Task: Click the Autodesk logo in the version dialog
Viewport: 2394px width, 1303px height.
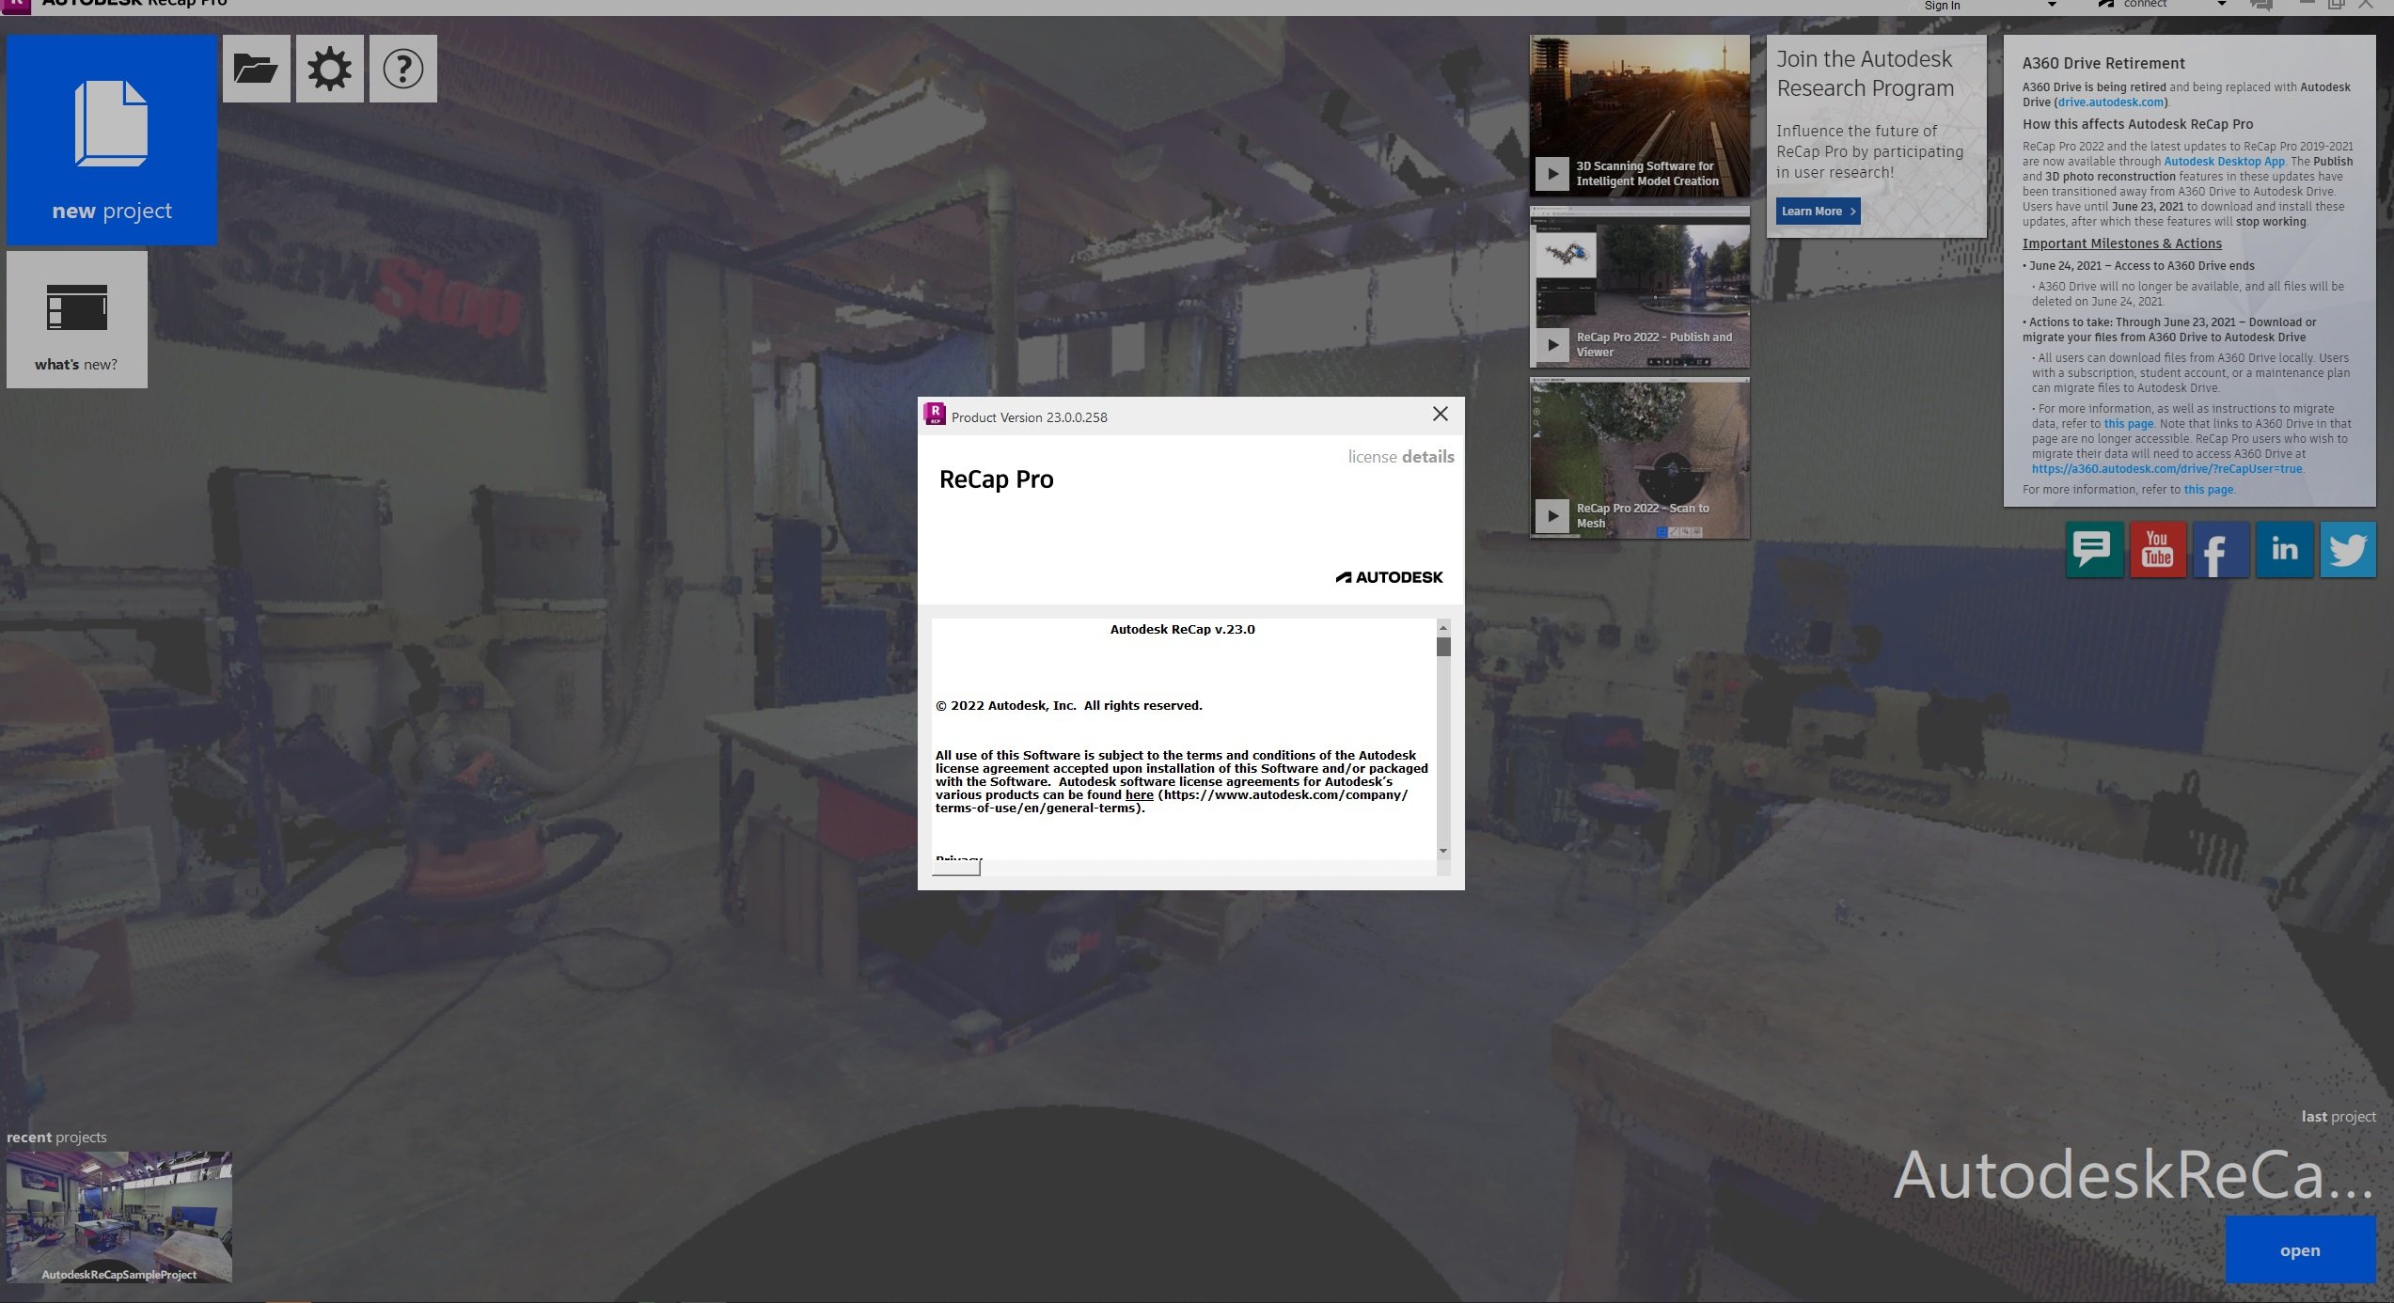Action: pyautogui.click(x=1389, y=577)
